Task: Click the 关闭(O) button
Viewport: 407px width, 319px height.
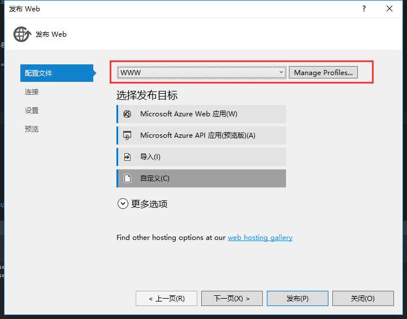Action: point(363,299)
